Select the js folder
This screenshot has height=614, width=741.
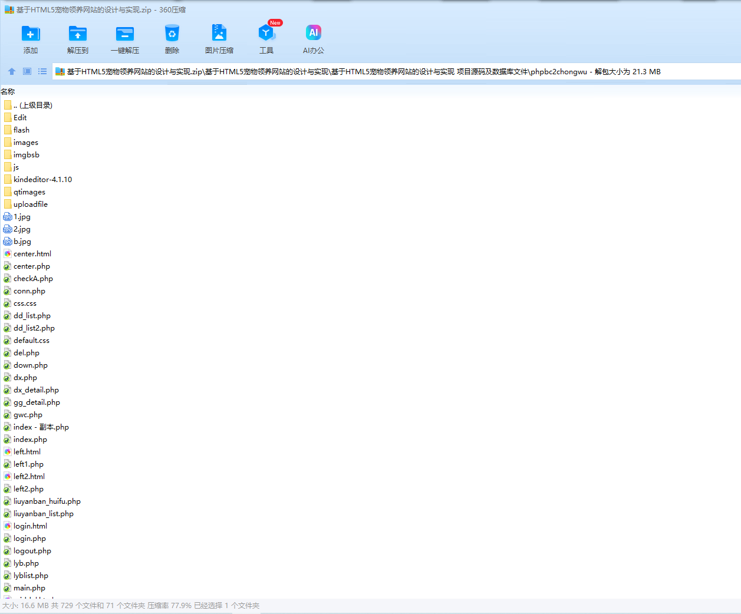click(11, 167)
